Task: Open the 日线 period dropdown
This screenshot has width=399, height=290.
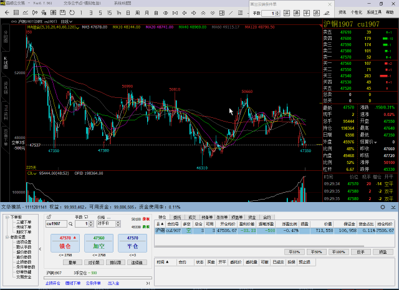Action: (67, 22)
